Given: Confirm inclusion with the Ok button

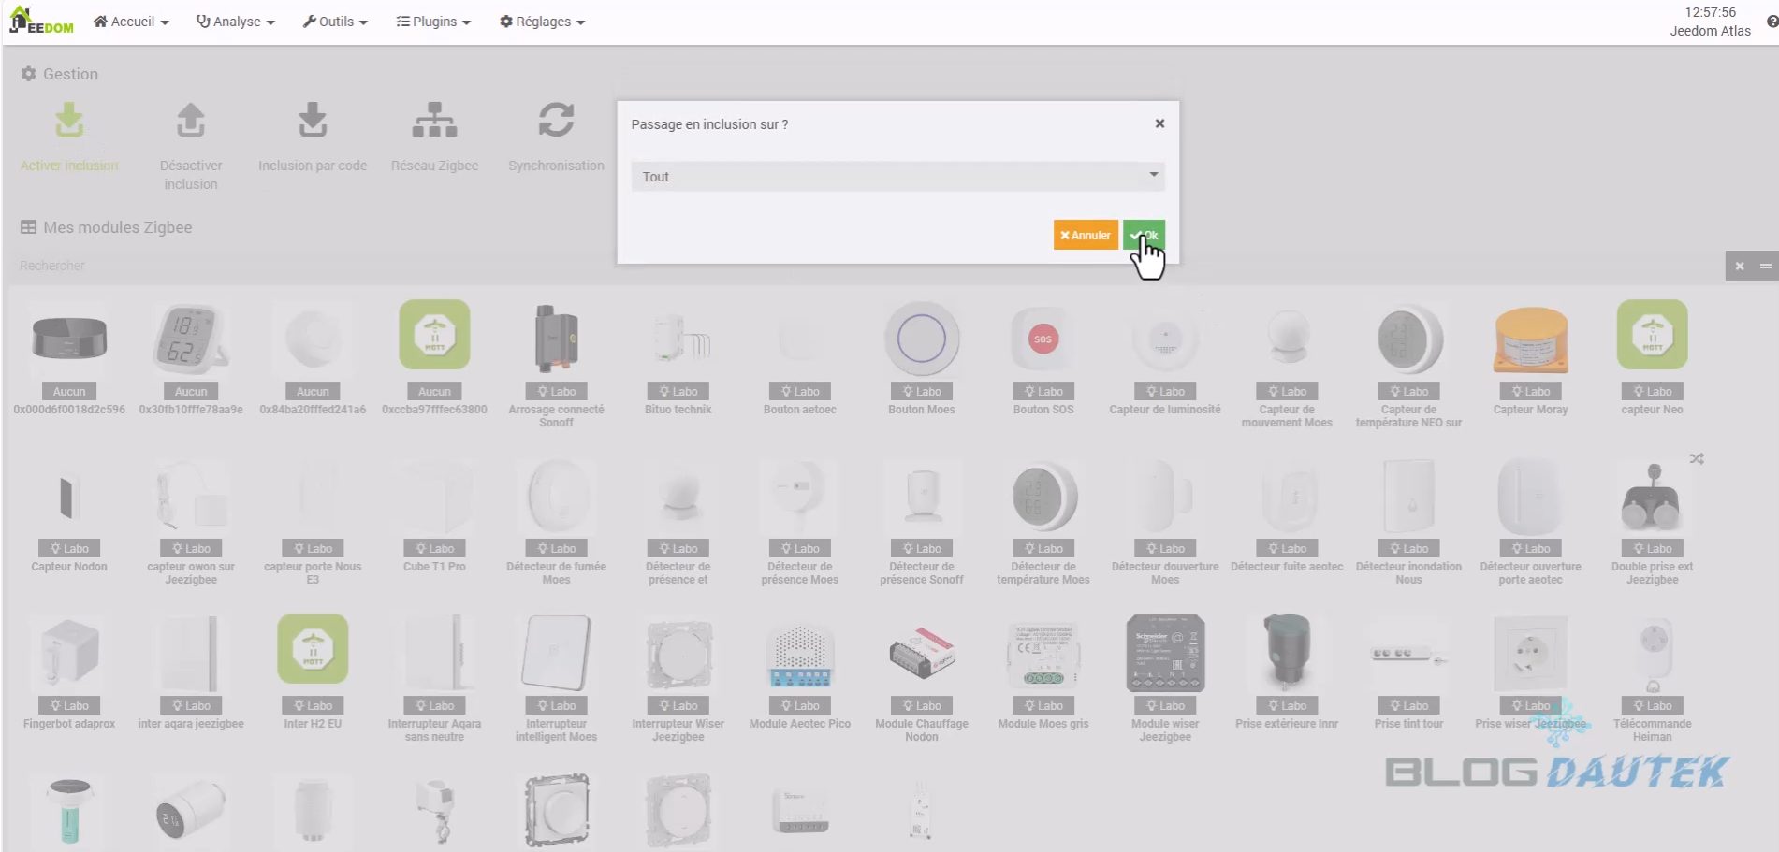Looking at the screenshot, I should 1144,236.
